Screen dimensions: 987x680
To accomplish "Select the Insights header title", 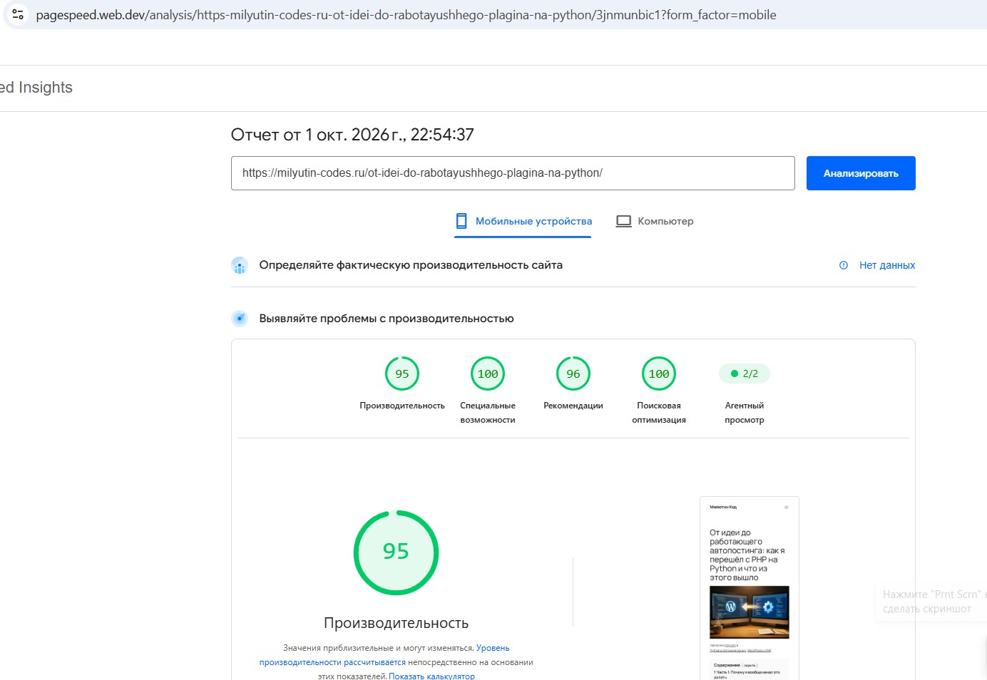I will [36, 88].
